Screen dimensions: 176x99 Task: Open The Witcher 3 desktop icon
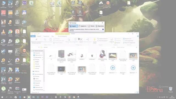(x=10, y=89)
